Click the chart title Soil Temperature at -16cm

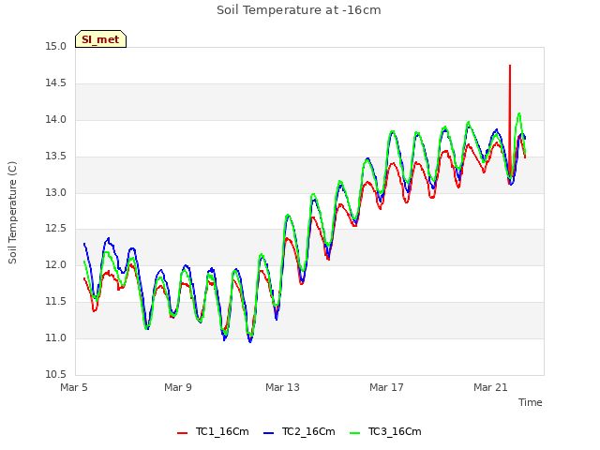299,10
